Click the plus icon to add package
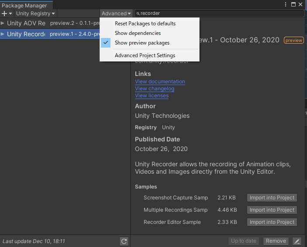307x247 pixels. click(5, 14)
